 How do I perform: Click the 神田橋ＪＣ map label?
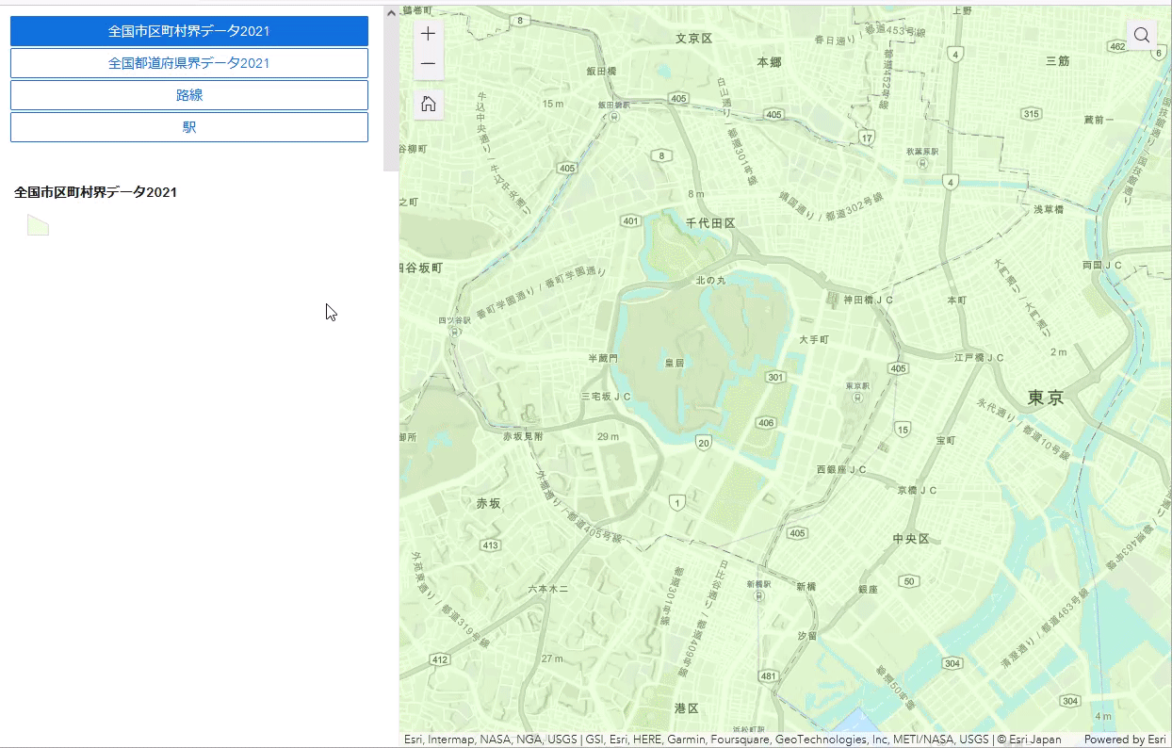click(x=868, y=300)
